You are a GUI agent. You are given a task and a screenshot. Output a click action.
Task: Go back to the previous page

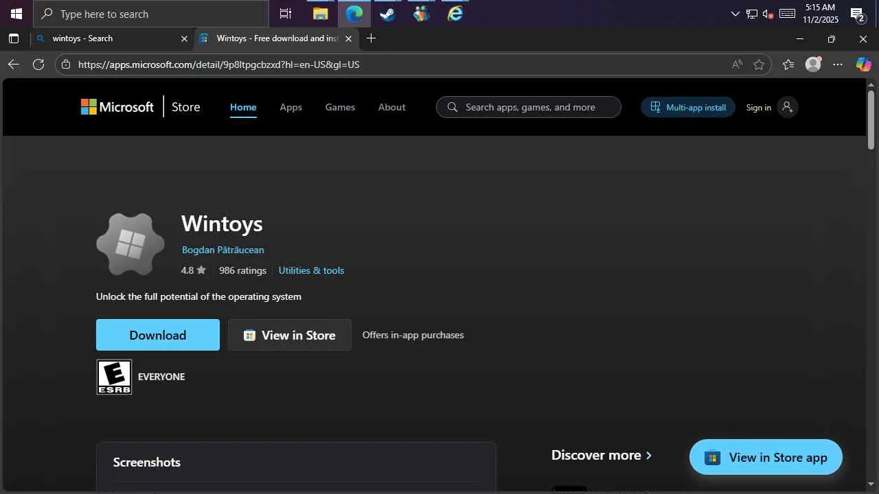[x=14, y=64]
